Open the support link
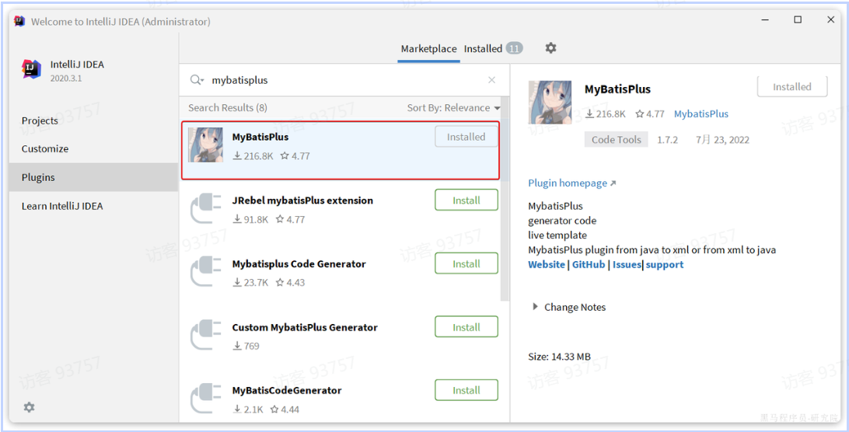The image size is (849, 432). point(665,265)
